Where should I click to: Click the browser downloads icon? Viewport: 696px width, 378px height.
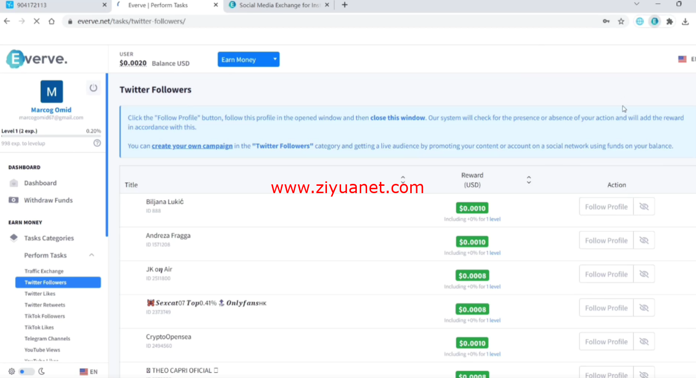click(x=686, y=22)
